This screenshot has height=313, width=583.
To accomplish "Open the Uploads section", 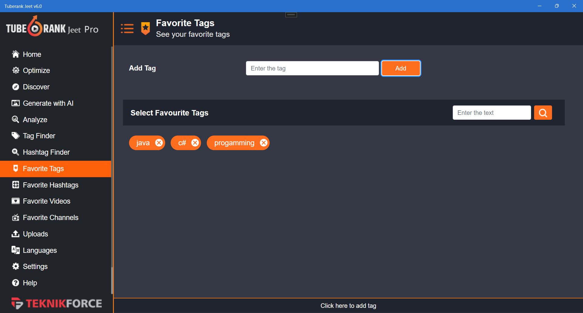I will tap(56, 234).
